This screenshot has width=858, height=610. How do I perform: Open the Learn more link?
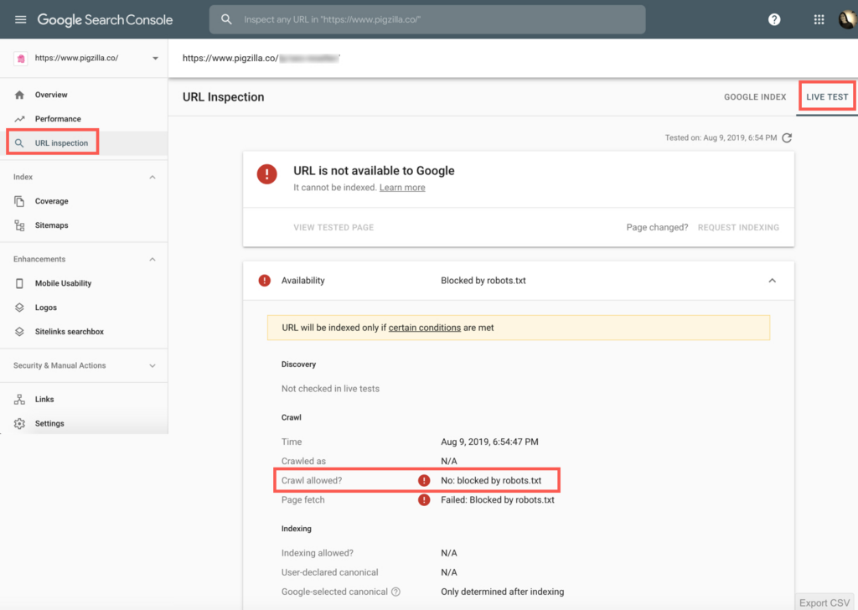point(402,188)
